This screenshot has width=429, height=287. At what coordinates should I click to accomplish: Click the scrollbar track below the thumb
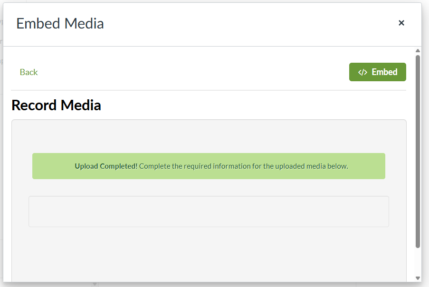418,261
